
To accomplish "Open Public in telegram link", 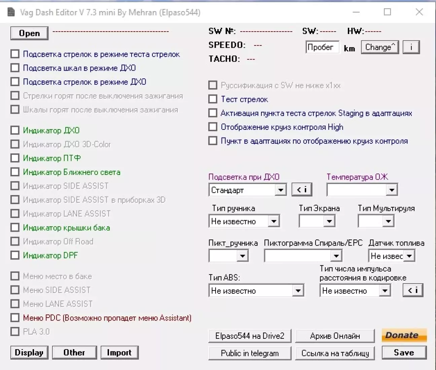I will point(250,353).
